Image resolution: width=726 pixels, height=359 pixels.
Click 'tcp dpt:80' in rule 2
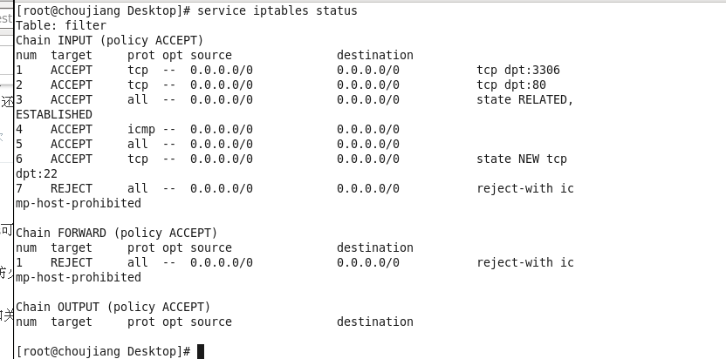511,85
